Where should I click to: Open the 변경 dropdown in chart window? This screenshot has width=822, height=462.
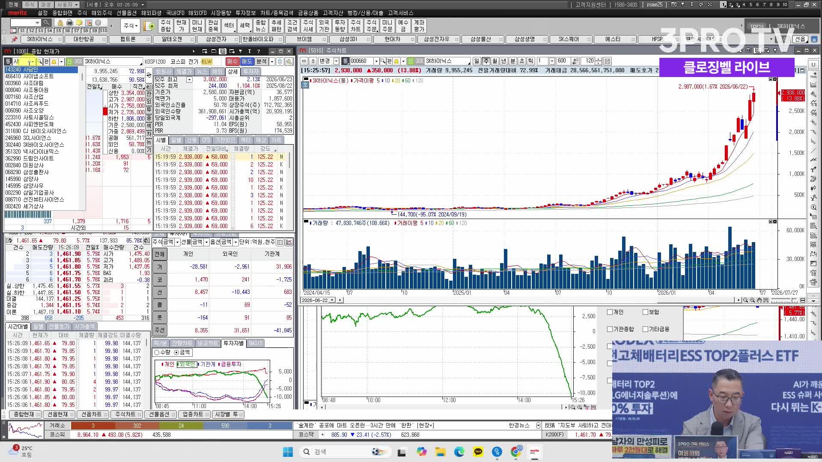(x=336, y=61)
